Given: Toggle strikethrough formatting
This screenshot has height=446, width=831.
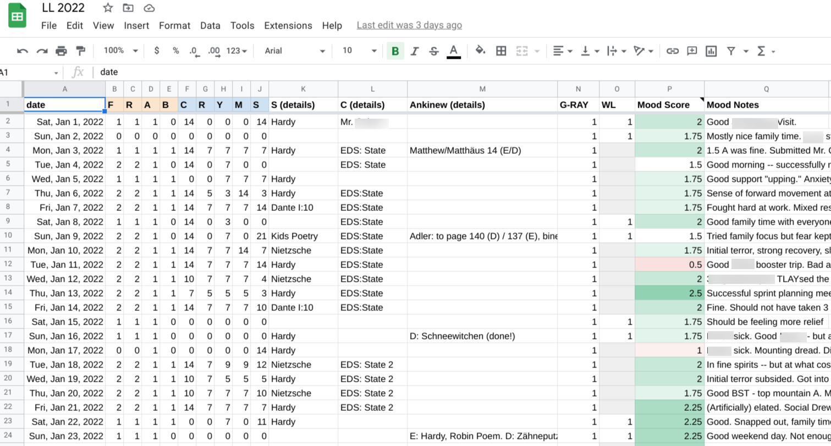Looking at the screenshot, I should pyautogui.click(x=434, y=51).
